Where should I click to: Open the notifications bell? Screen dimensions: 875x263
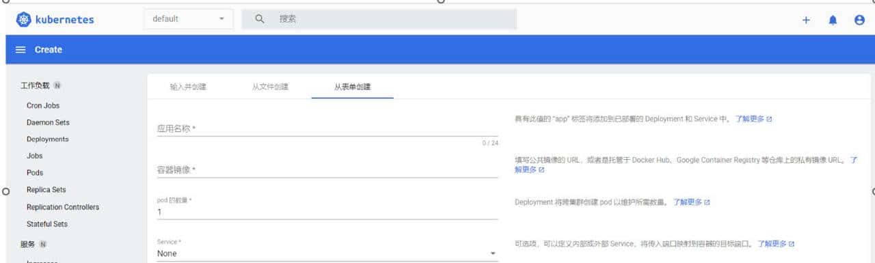pyautogui.click(x=833, y=20)
